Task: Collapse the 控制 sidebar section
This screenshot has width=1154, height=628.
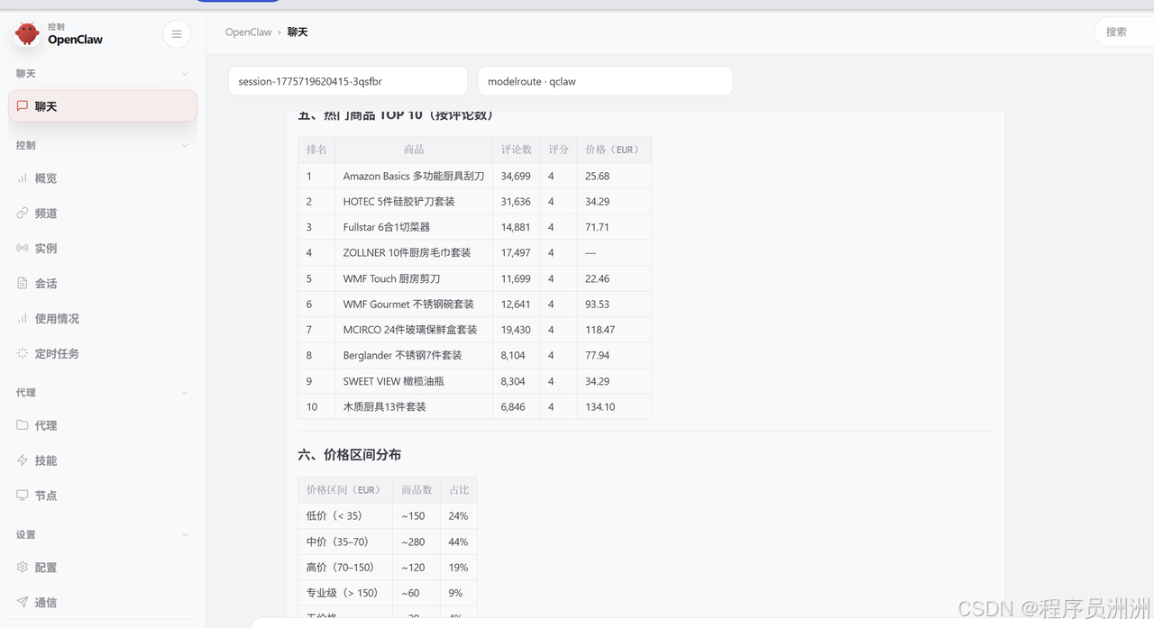Action: tap(185, 145)
